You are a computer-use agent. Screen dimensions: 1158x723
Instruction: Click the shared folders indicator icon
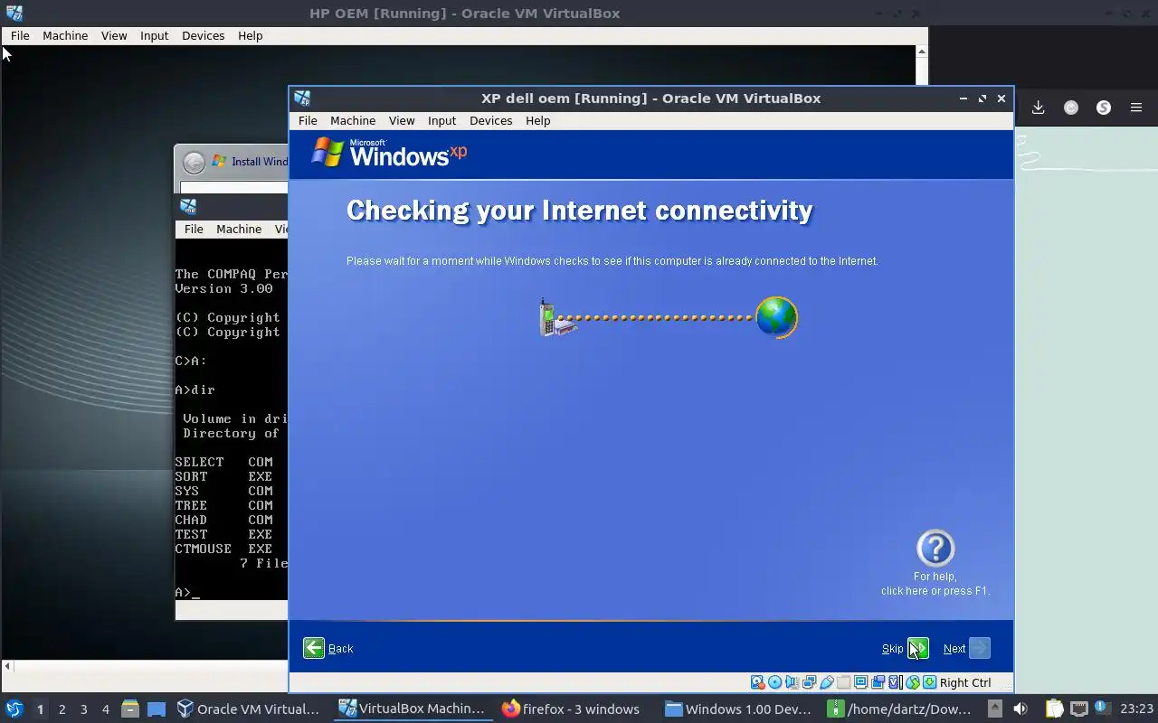click(843, 682)
